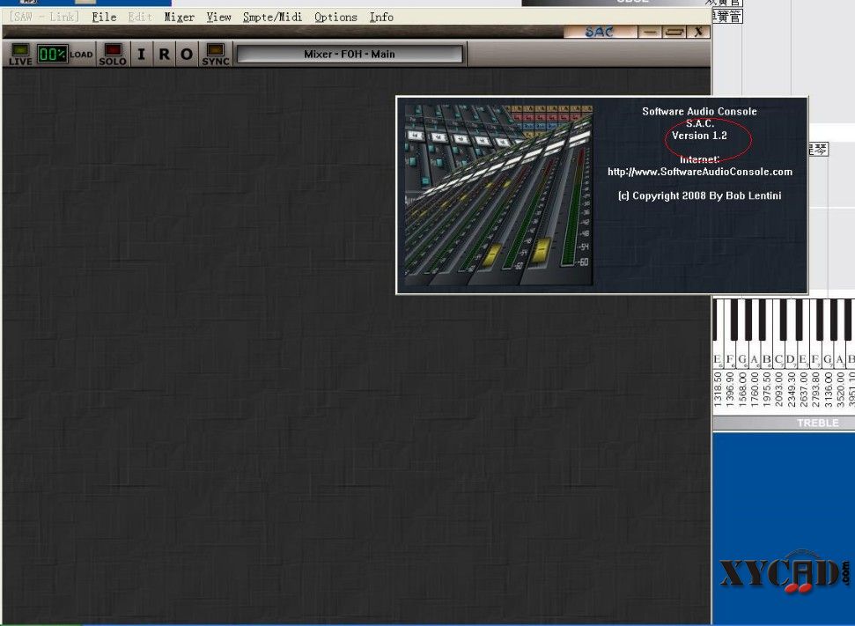Open the Options menu
The image size is (855, 626).
click(335, 18)
